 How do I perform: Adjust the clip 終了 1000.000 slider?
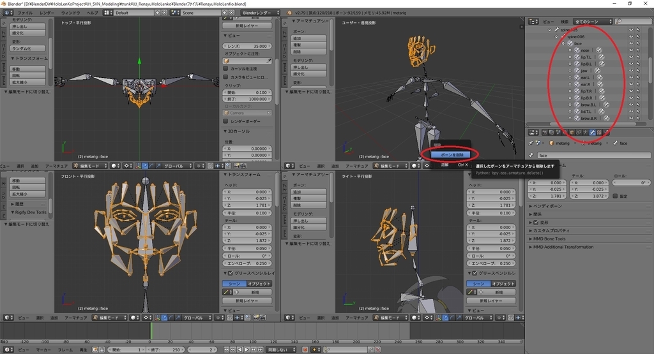coord(247,99)
